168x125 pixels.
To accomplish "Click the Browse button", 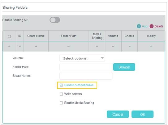I will pos(124,67).
